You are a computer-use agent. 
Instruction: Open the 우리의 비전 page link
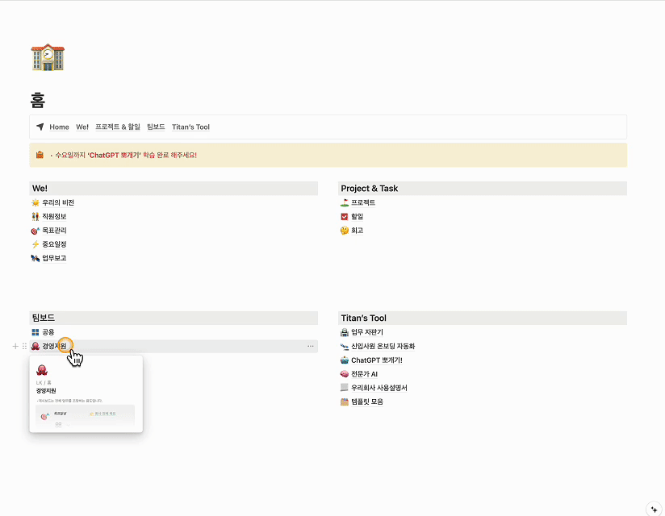[57, 202]
